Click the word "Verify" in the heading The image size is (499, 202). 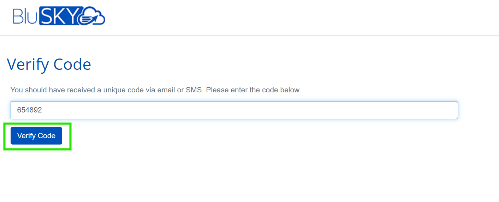28,65
